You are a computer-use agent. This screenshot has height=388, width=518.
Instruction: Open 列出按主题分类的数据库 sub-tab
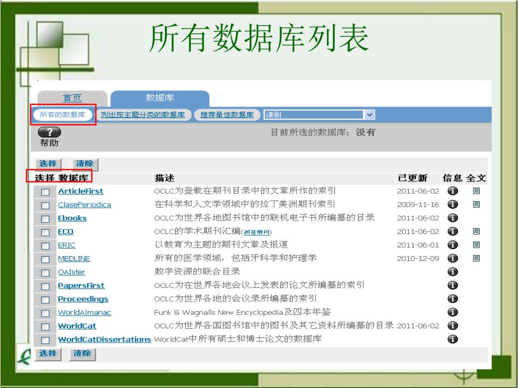click(x=143, y=115)
